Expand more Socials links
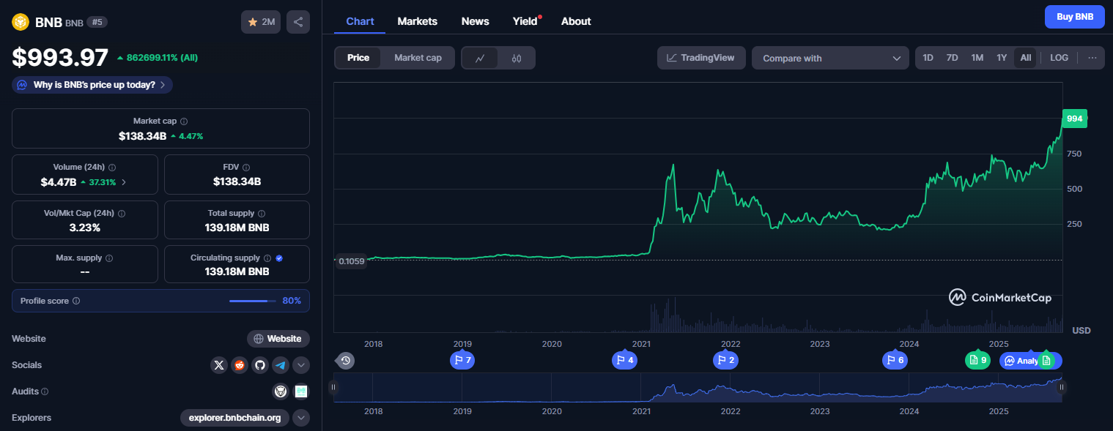Viewport: 1113px width, 431px height. [x=301, y=365]
